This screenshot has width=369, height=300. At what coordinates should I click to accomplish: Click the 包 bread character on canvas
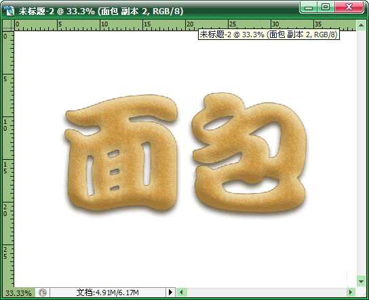[x=249, y=152]
